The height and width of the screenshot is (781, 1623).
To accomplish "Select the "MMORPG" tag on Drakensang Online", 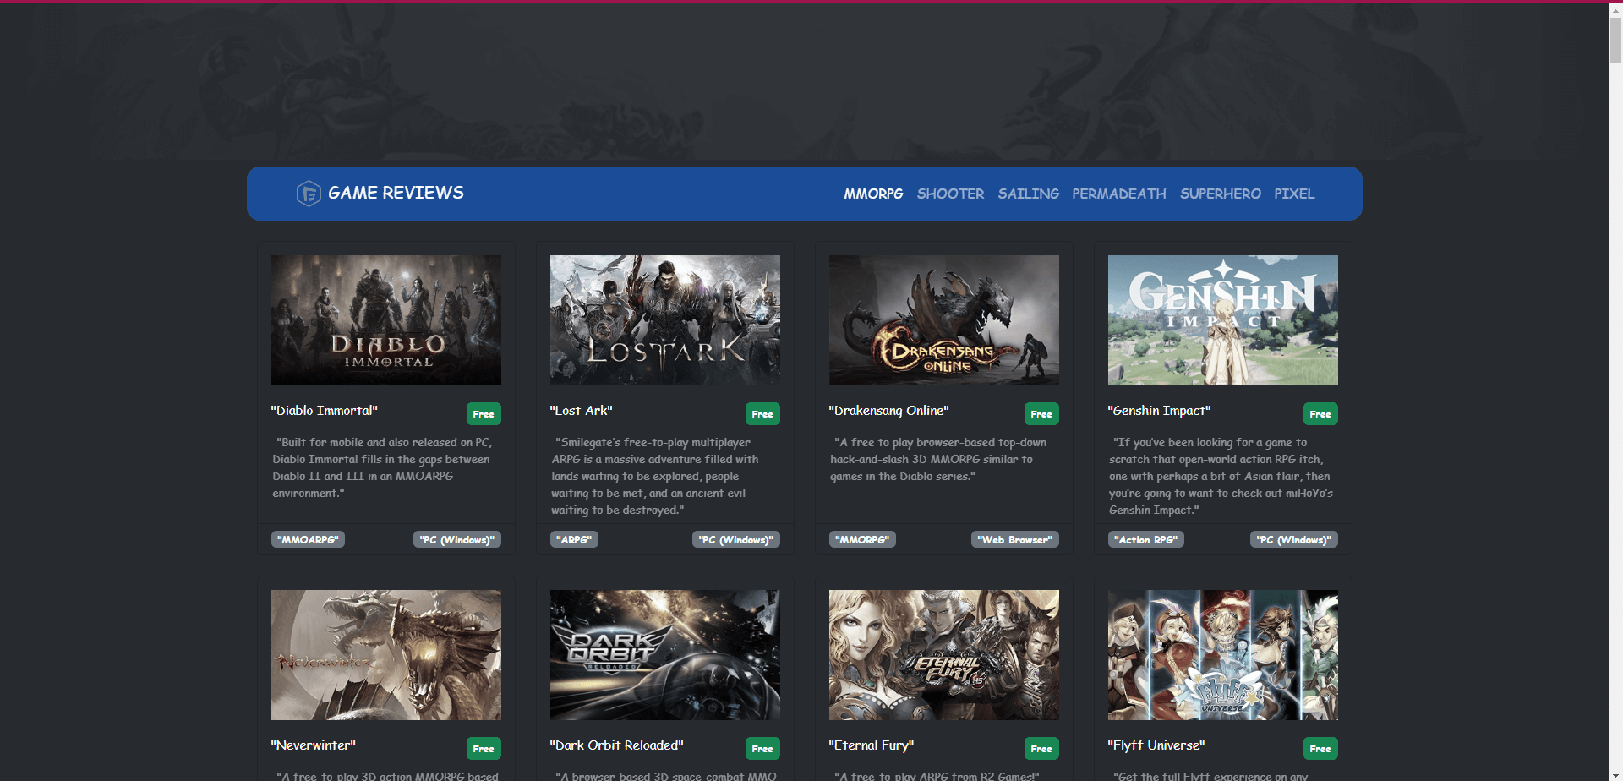I will pyautogui.click(x=862, y=539).
